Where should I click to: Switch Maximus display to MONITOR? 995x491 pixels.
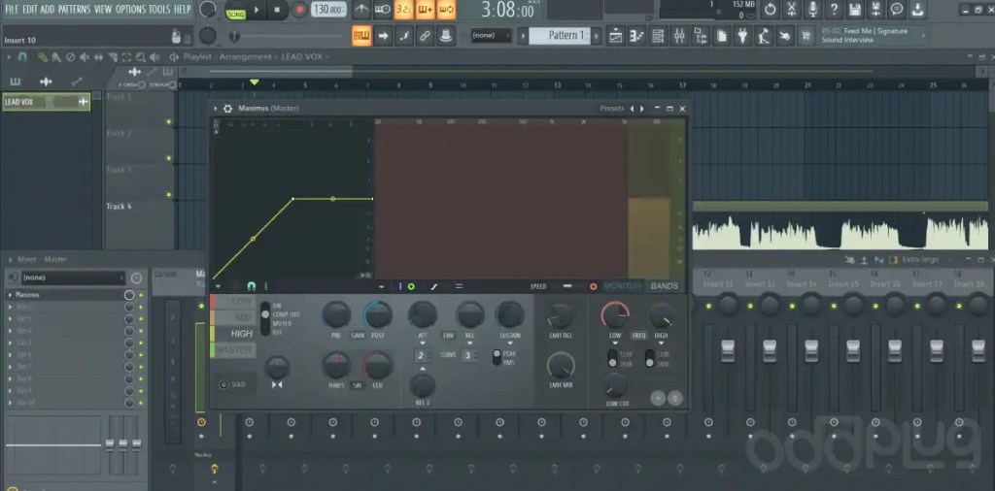tap(622, 286)
